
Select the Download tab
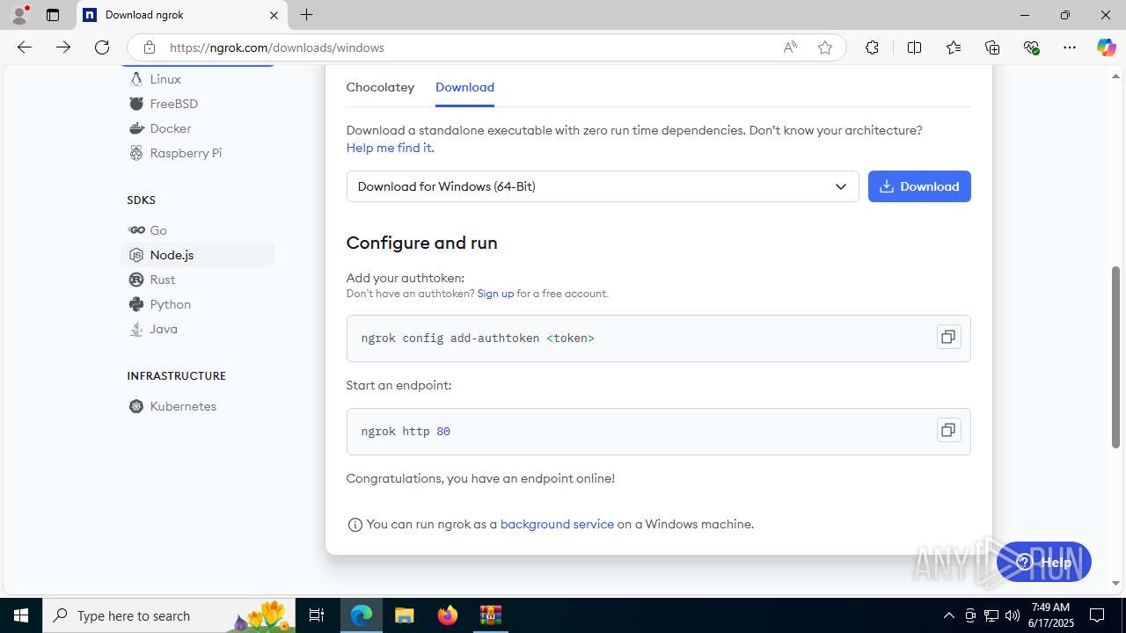464,87
